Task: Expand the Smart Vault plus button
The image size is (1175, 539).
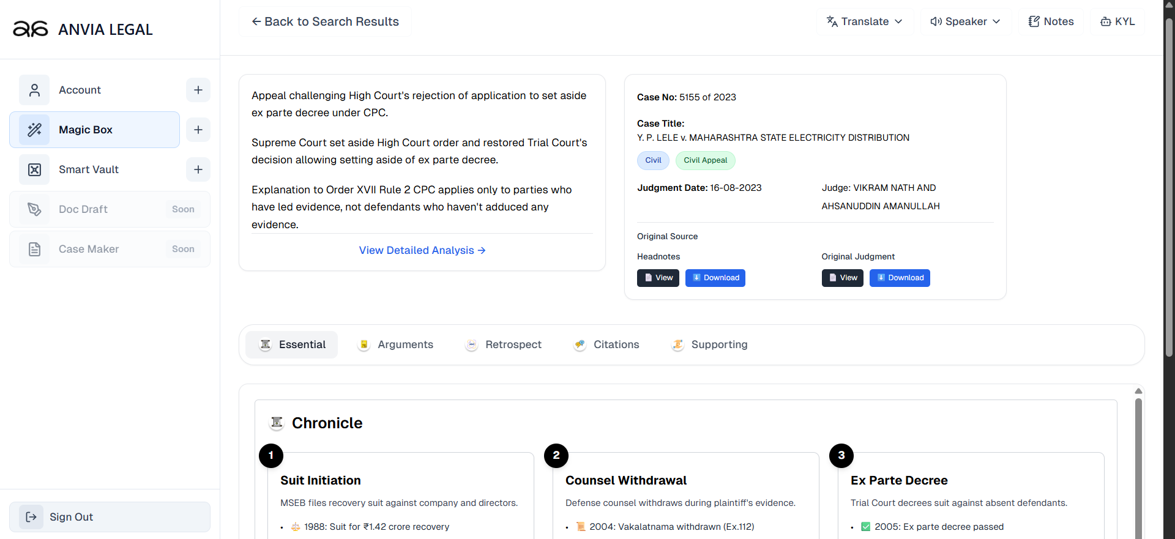Action: point(198,169)
